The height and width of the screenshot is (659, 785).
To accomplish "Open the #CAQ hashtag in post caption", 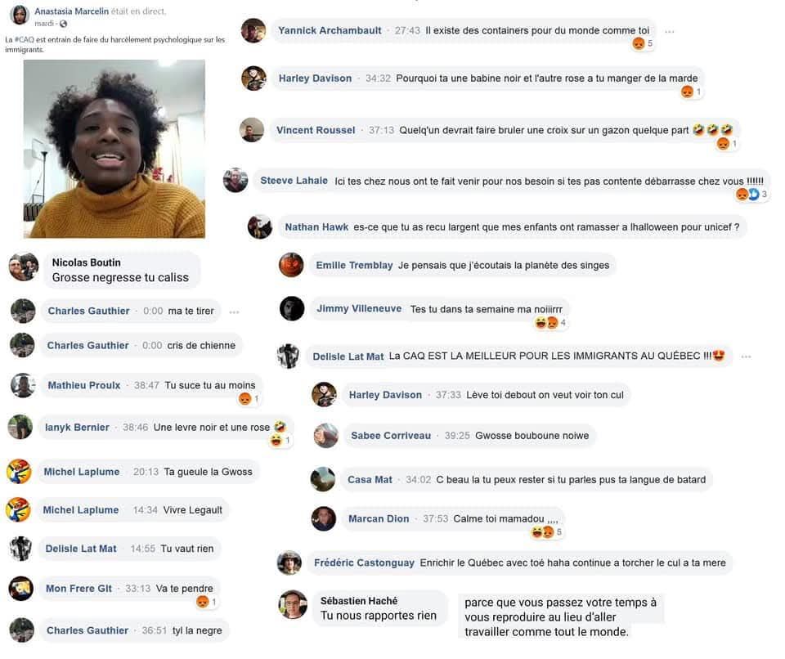I will (25, 39).
